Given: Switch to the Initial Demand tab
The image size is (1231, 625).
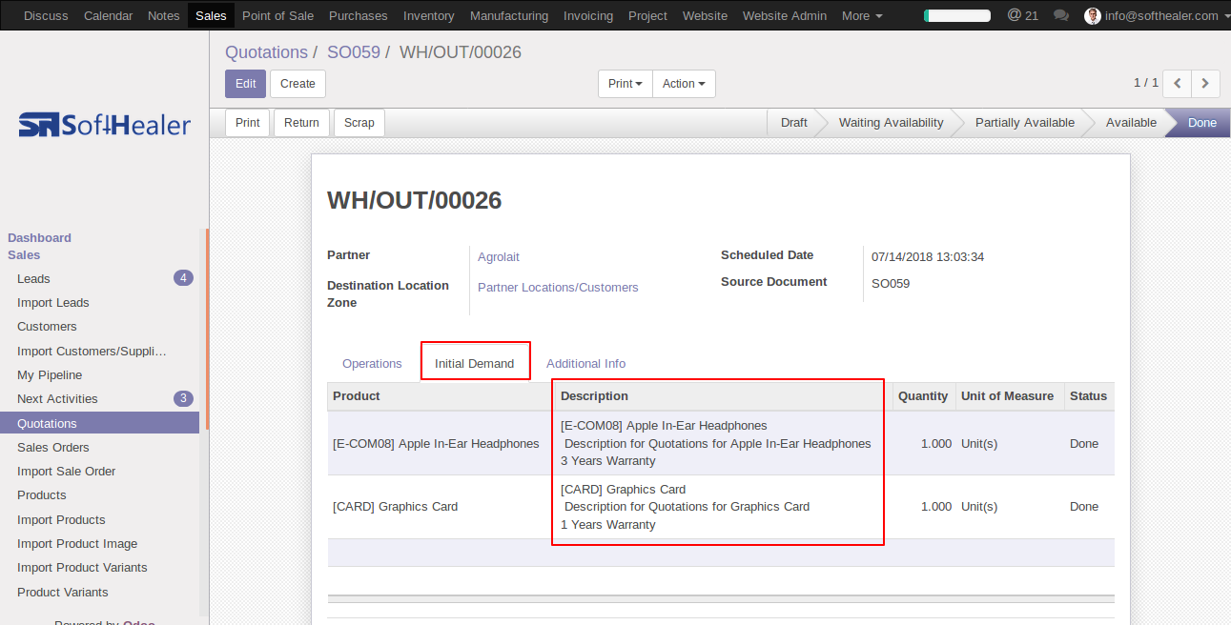Looking at the screenshot, I should [474, 363].
